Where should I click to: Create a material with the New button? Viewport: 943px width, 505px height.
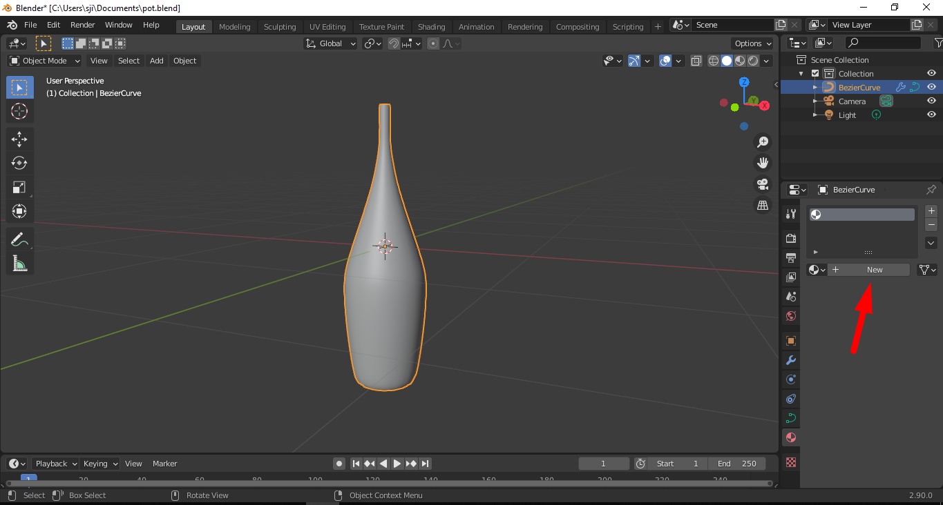click(869, 269)
